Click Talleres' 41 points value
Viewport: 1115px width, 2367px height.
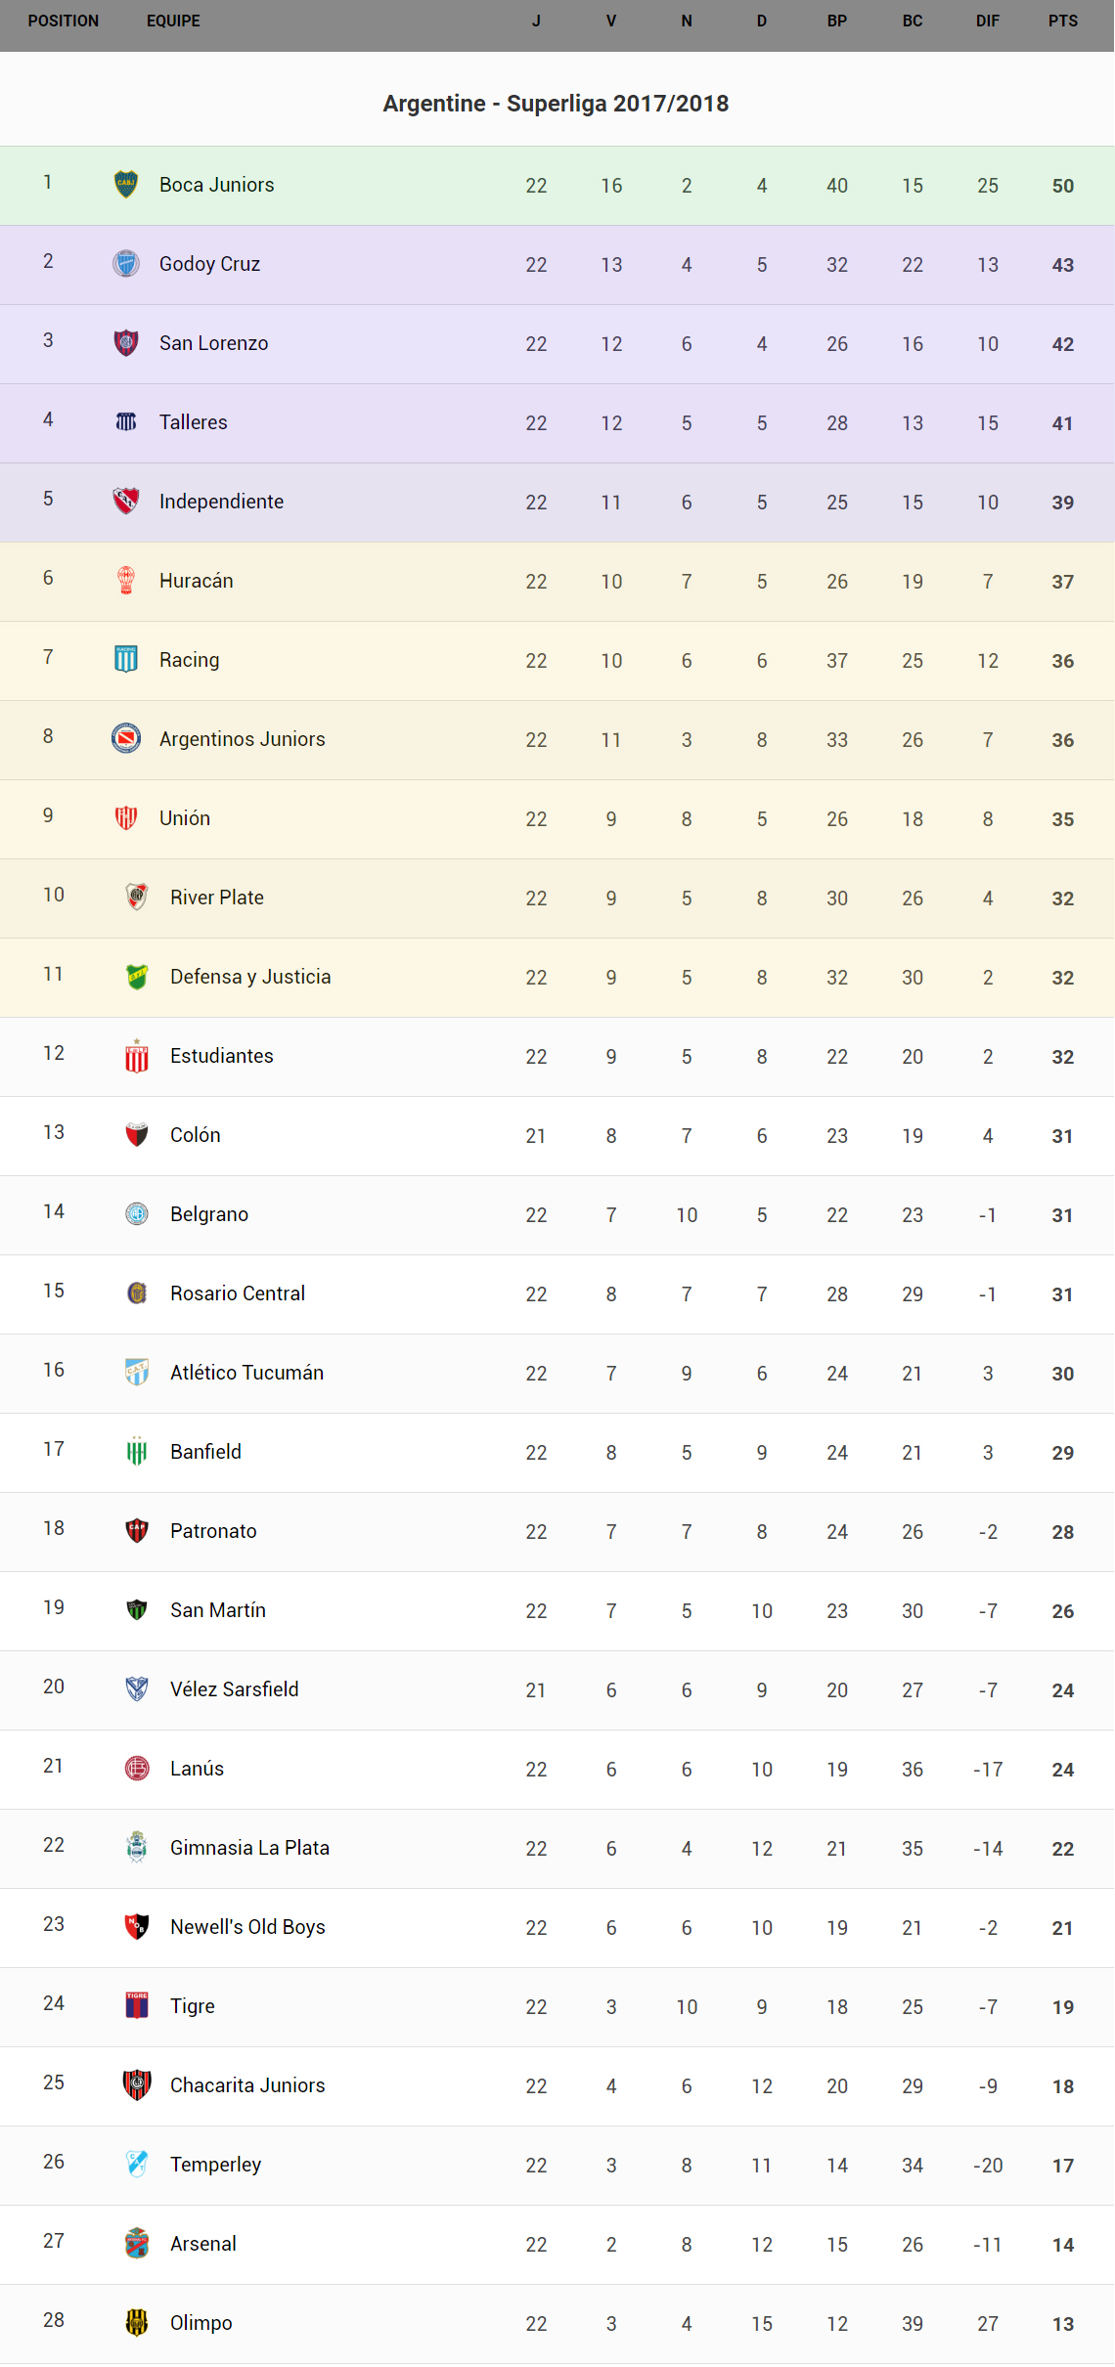pos(1062,423)
